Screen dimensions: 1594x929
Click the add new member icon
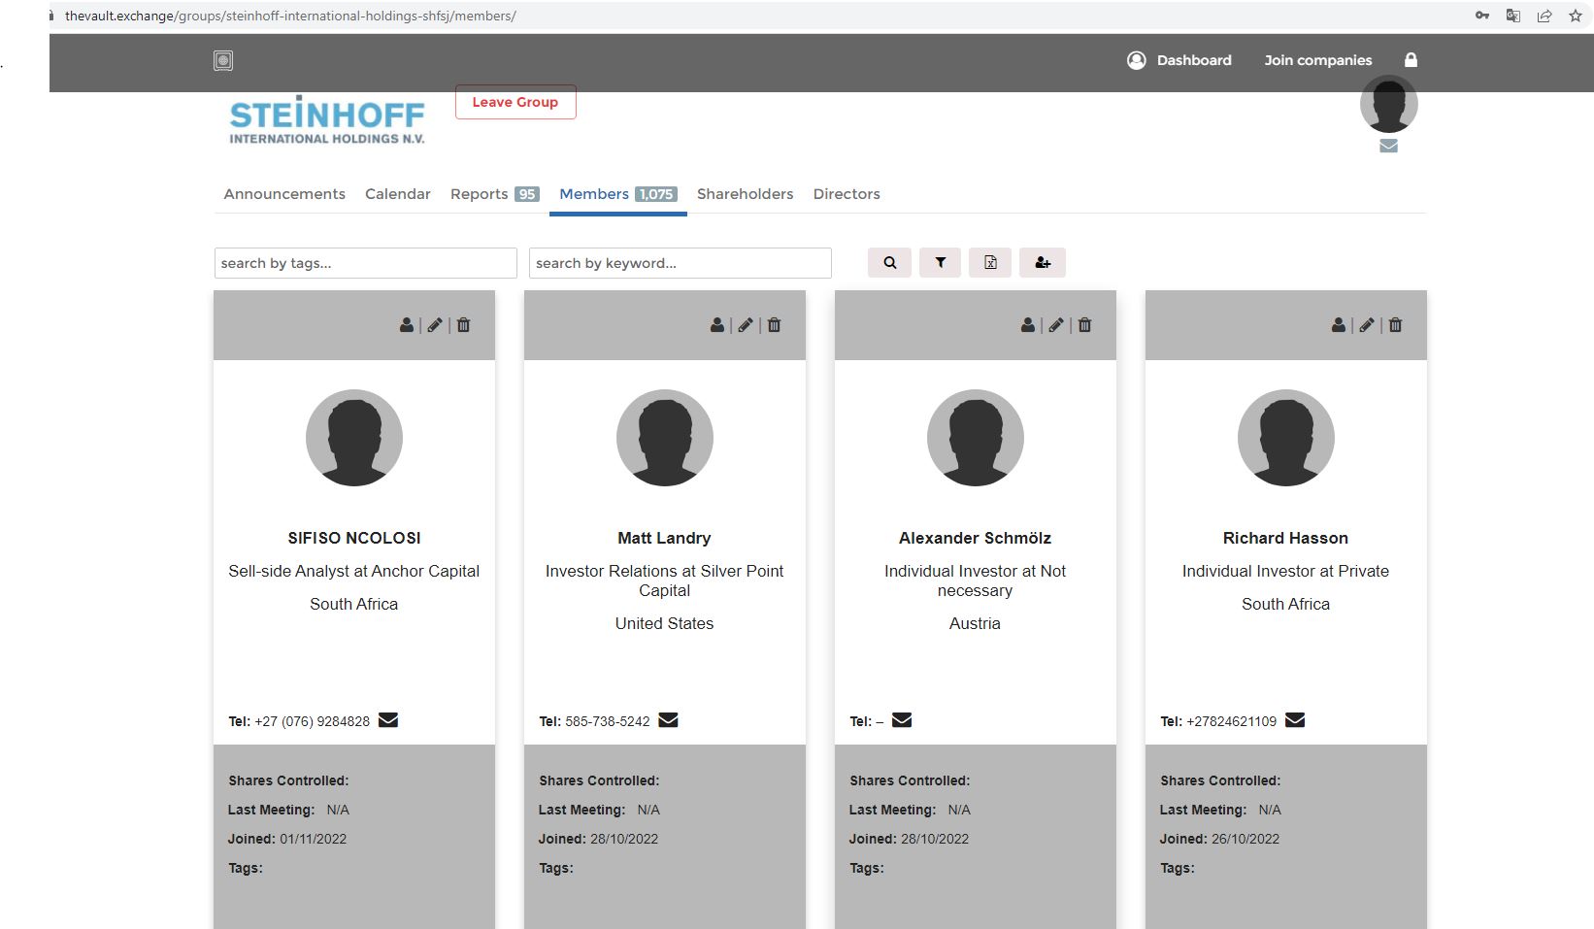click(1042, 262)
